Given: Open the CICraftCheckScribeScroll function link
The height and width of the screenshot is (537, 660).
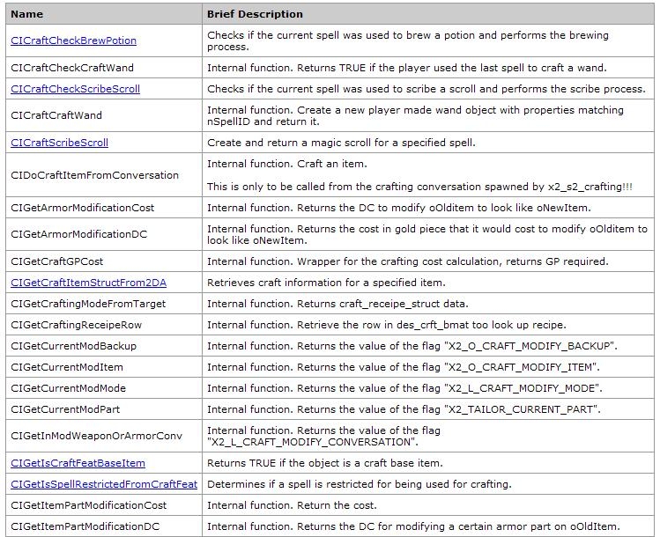Looking at the screenshot, I should 75,89.
